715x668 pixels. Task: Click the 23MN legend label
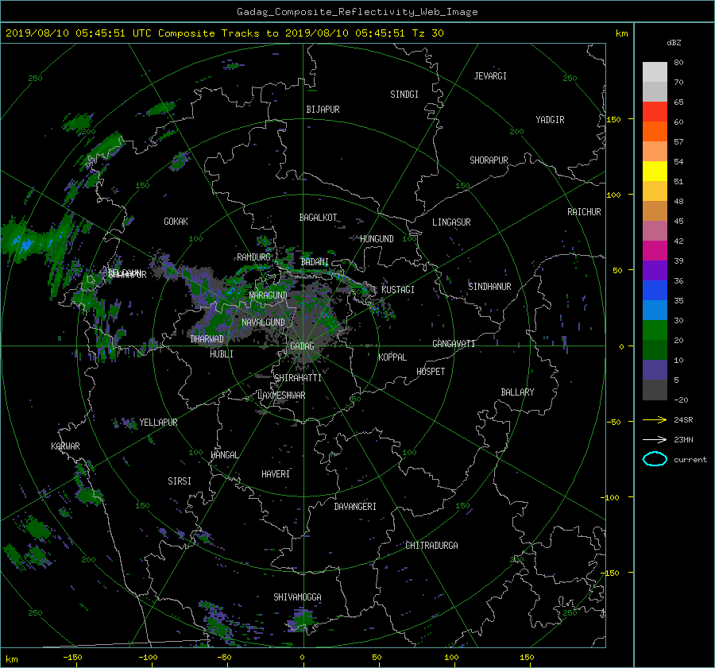click(x=683, y=439)
